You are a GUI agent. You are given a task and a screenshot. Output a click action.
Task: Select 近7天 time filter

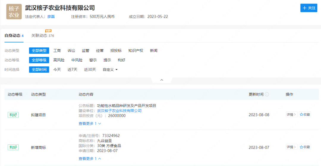(x=72, y=70)
